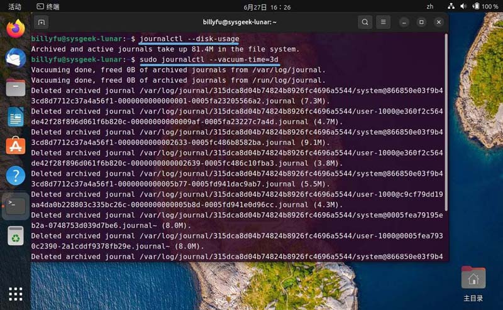Open the clock showing 6月27日 16:26
The width and height of the screenshot is (503, 310).
[x=267, y=7]
